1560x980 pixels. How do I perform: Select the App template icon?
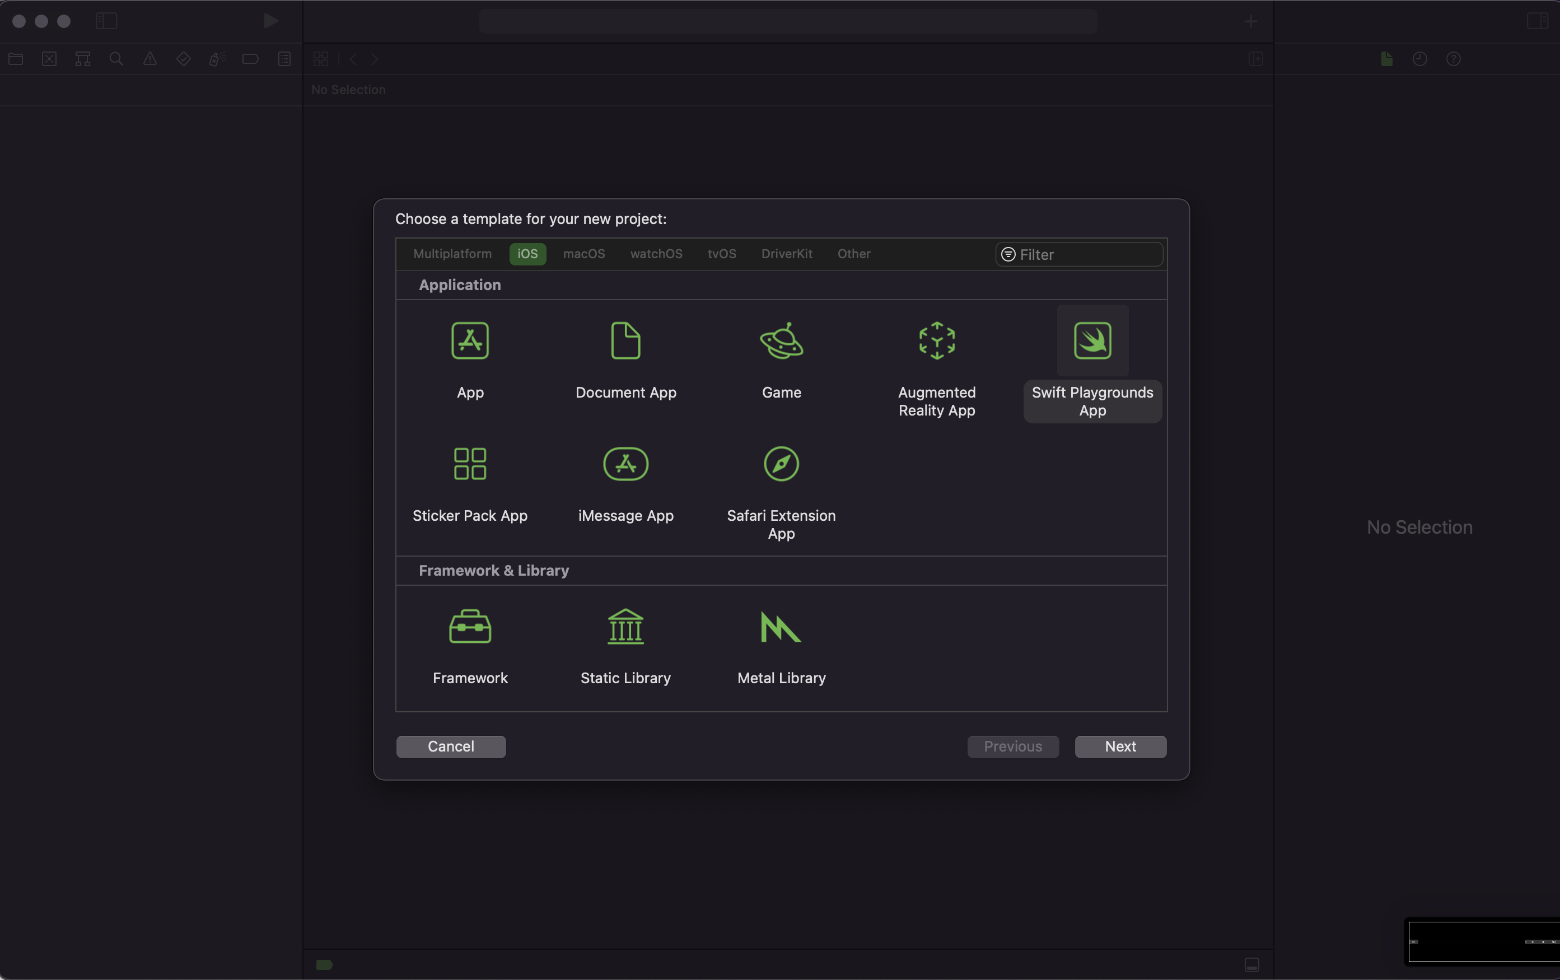pos(470,340)
